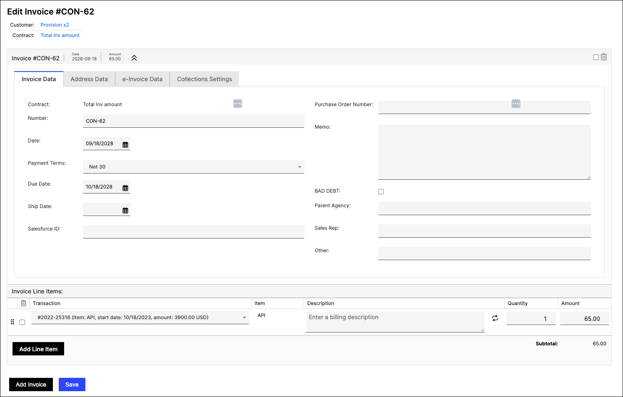The image size is (623, 397).
Task: Delete invoice via header trash icon
Action: (604, 57)
